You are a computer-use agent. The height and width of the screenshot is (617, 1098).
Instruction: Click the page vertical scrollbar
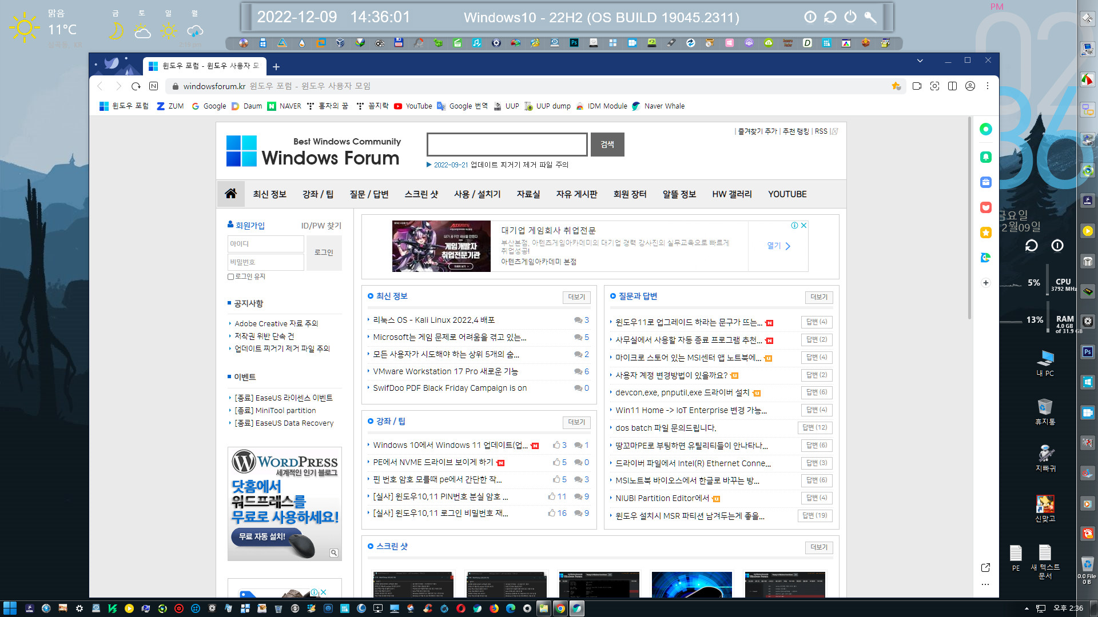(x=969, y=218)
